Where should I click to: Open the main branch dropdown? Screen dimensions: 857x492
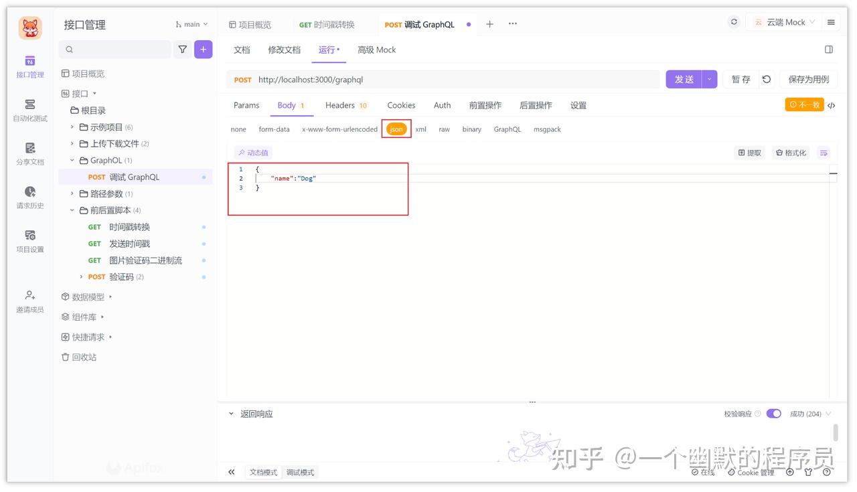[189, 23]
